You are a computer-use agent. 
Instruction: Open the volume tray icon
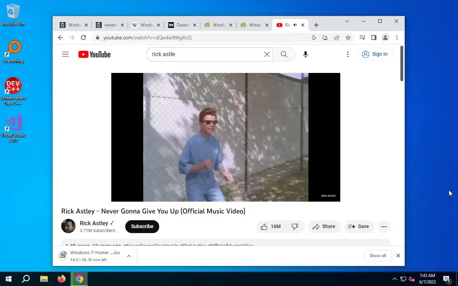[411, 279]
